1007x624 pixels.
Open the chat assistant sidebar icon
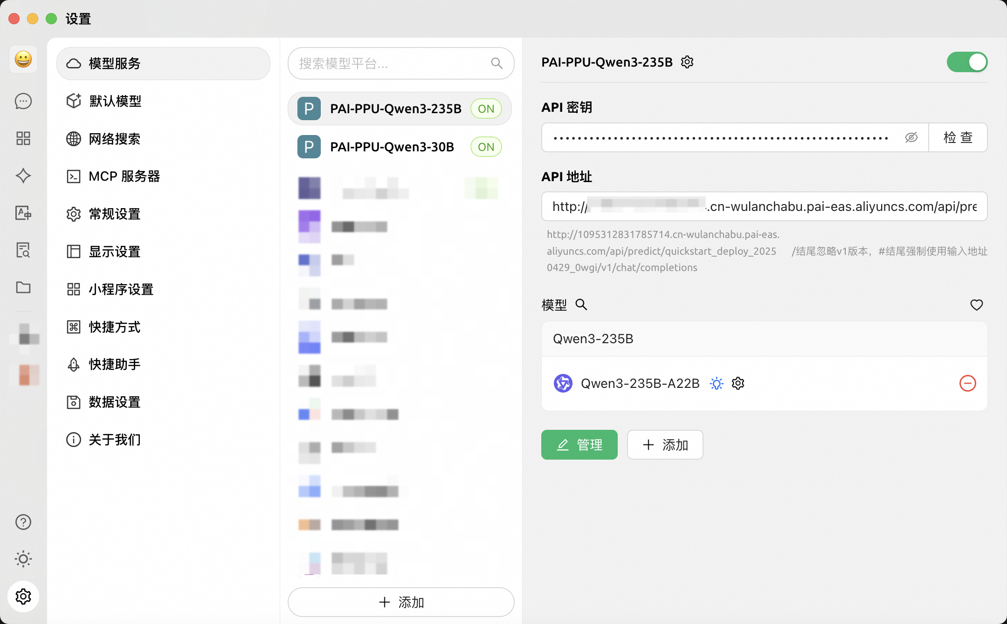pos(23,101)
